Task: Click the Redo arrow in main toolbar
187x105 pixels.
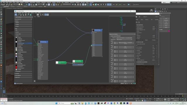Action: click(4, 5)
